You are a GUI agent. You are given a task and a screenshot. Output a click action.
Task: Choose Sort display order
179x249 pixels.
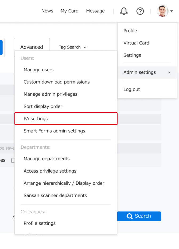66,106
